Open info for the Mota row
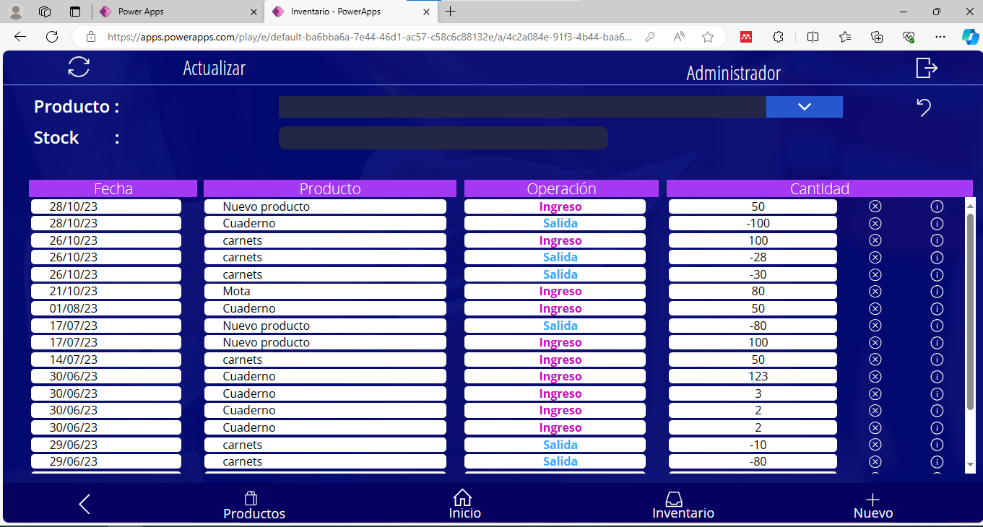Viewport: 983px width, 527px height. 937,292
